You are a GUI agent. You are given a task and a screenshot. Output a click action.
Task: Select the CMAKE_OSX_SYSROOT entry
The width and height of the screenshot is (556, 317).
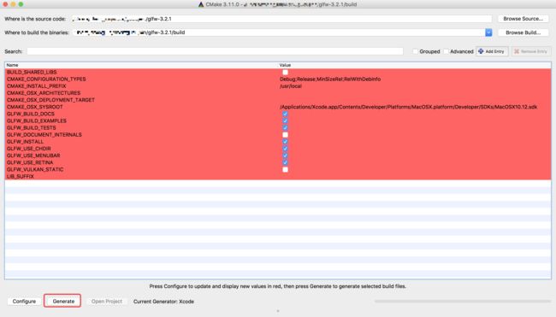pos(35,107)
